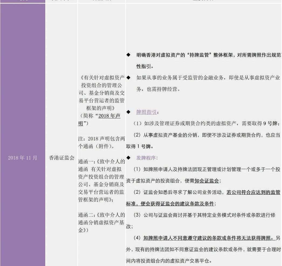Click the "通函二" label text
This screenshot has width=282, height=266.
tap(86, 215)
